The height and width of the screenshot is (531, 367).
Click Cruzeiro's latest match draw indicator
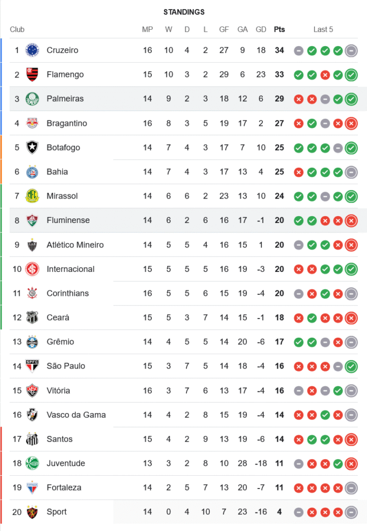(x=351, y=51)
